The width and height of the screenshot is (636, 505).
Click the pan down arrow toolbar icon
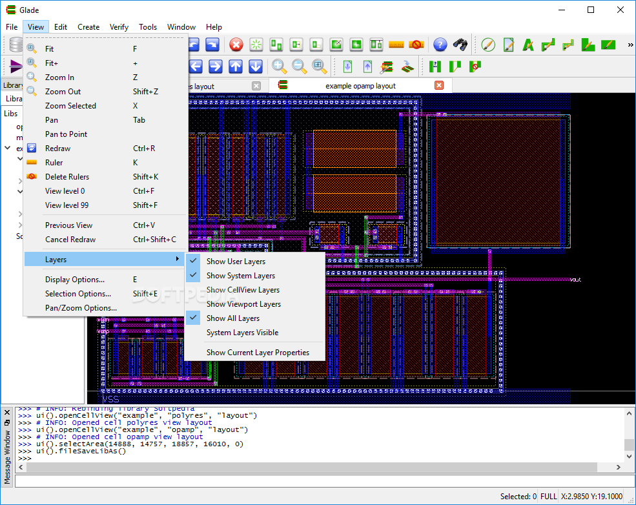tap(256, 66)
